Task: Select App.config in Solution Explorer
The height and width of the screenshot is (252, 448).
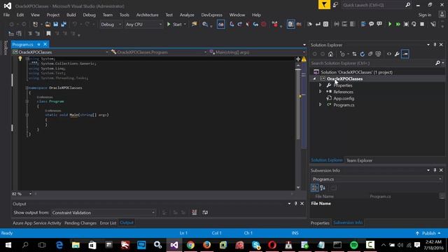Action: tap(344, 98)
